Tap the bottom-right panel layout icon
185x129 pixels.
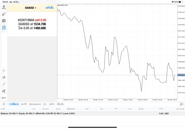[x=181, y=104]
